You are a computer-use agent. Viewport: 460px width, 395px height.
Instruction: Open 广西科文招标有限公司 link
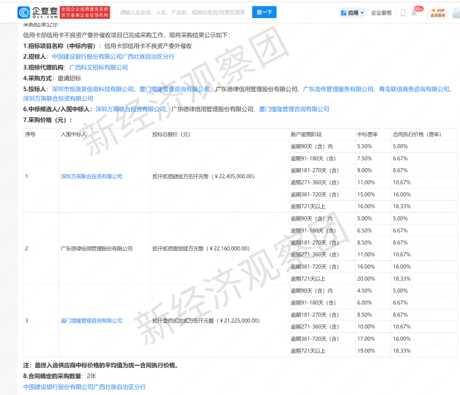pyautogui.click(x=98, y=67)
